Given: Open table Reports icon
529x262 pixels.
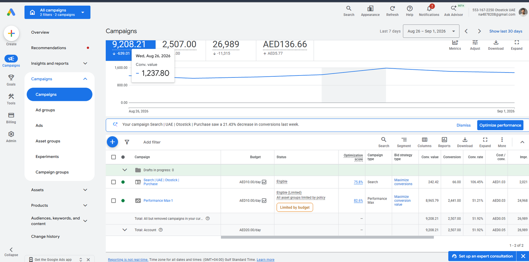Looking at the screenshot, I should (444, 142).
